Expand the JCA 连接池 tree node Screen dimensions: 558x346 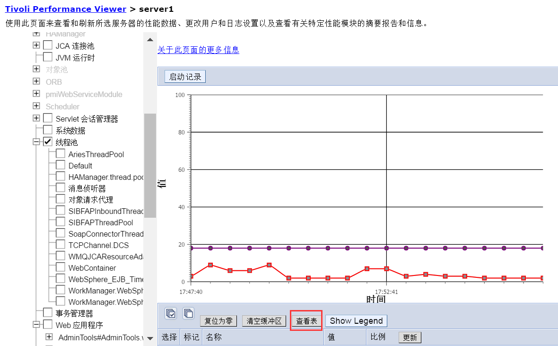pos(36,45)
